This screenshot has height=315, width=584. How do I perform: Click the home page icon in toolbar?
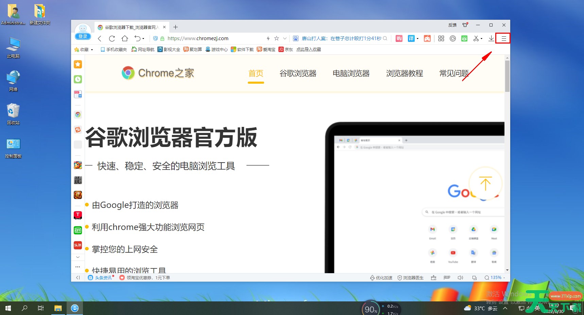(125, 38)
